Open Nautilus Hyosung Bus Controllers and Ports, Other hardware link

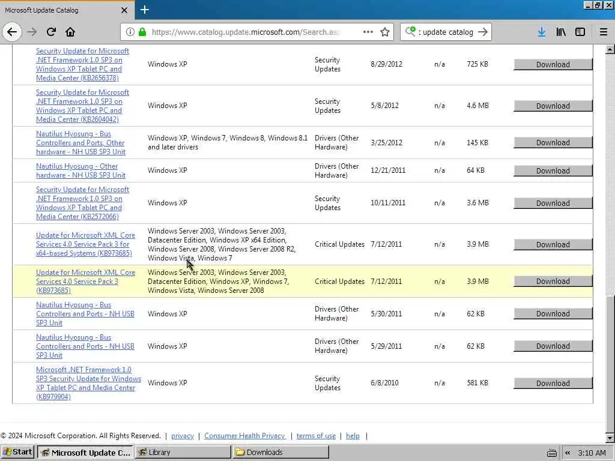pyautogui.click(x=80, y=143)
